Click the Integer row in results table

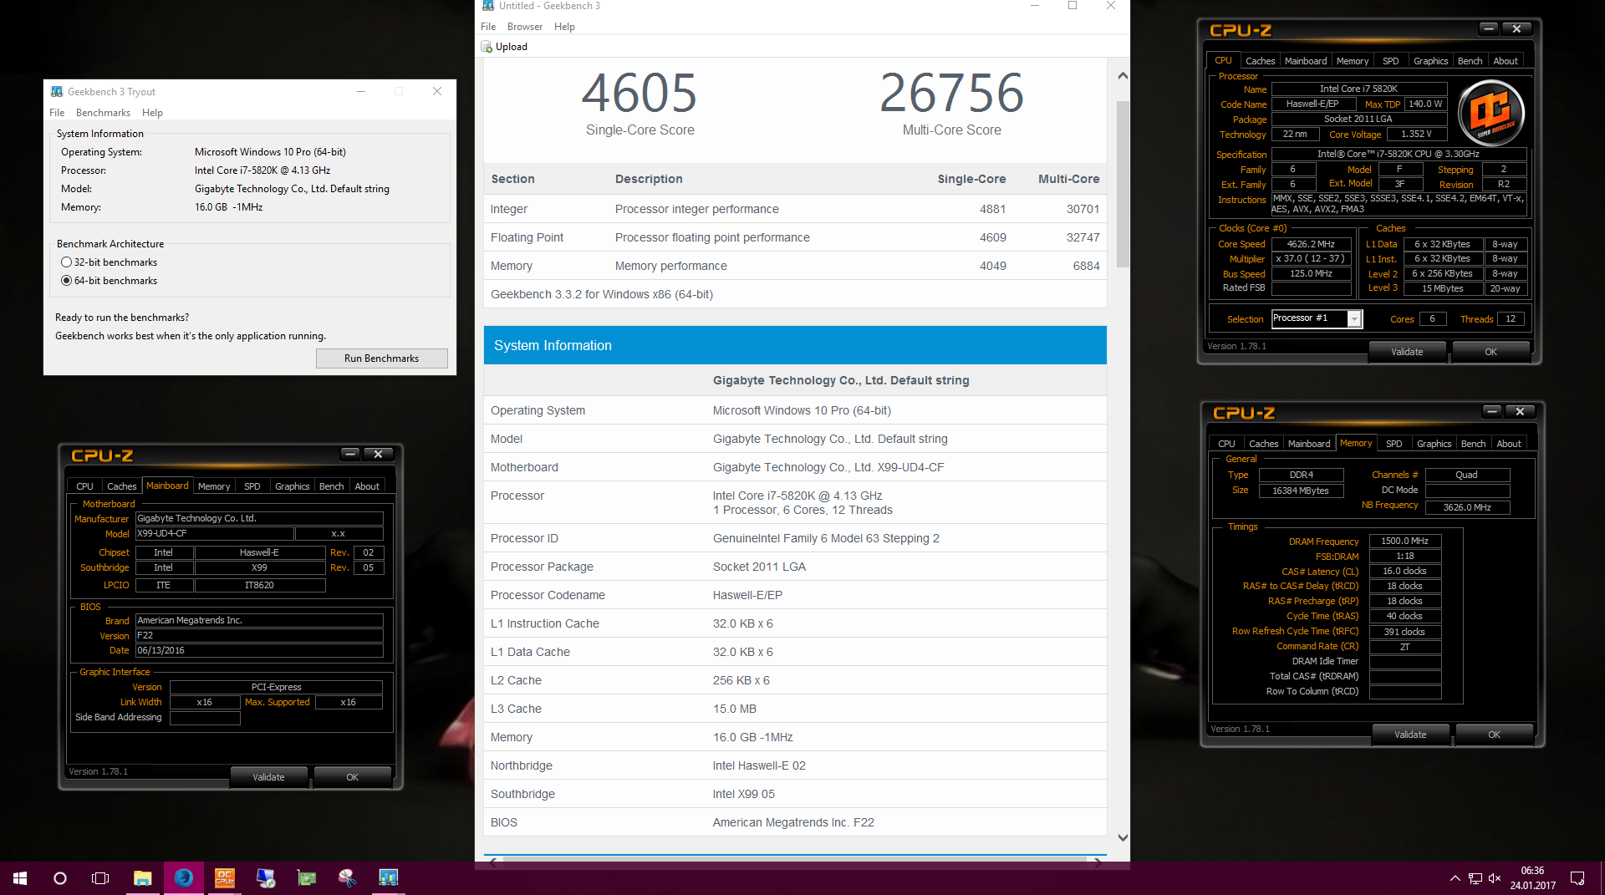(x=795, y=209)
